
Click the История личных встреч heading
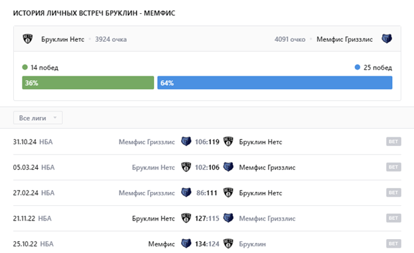pos(94,13)
